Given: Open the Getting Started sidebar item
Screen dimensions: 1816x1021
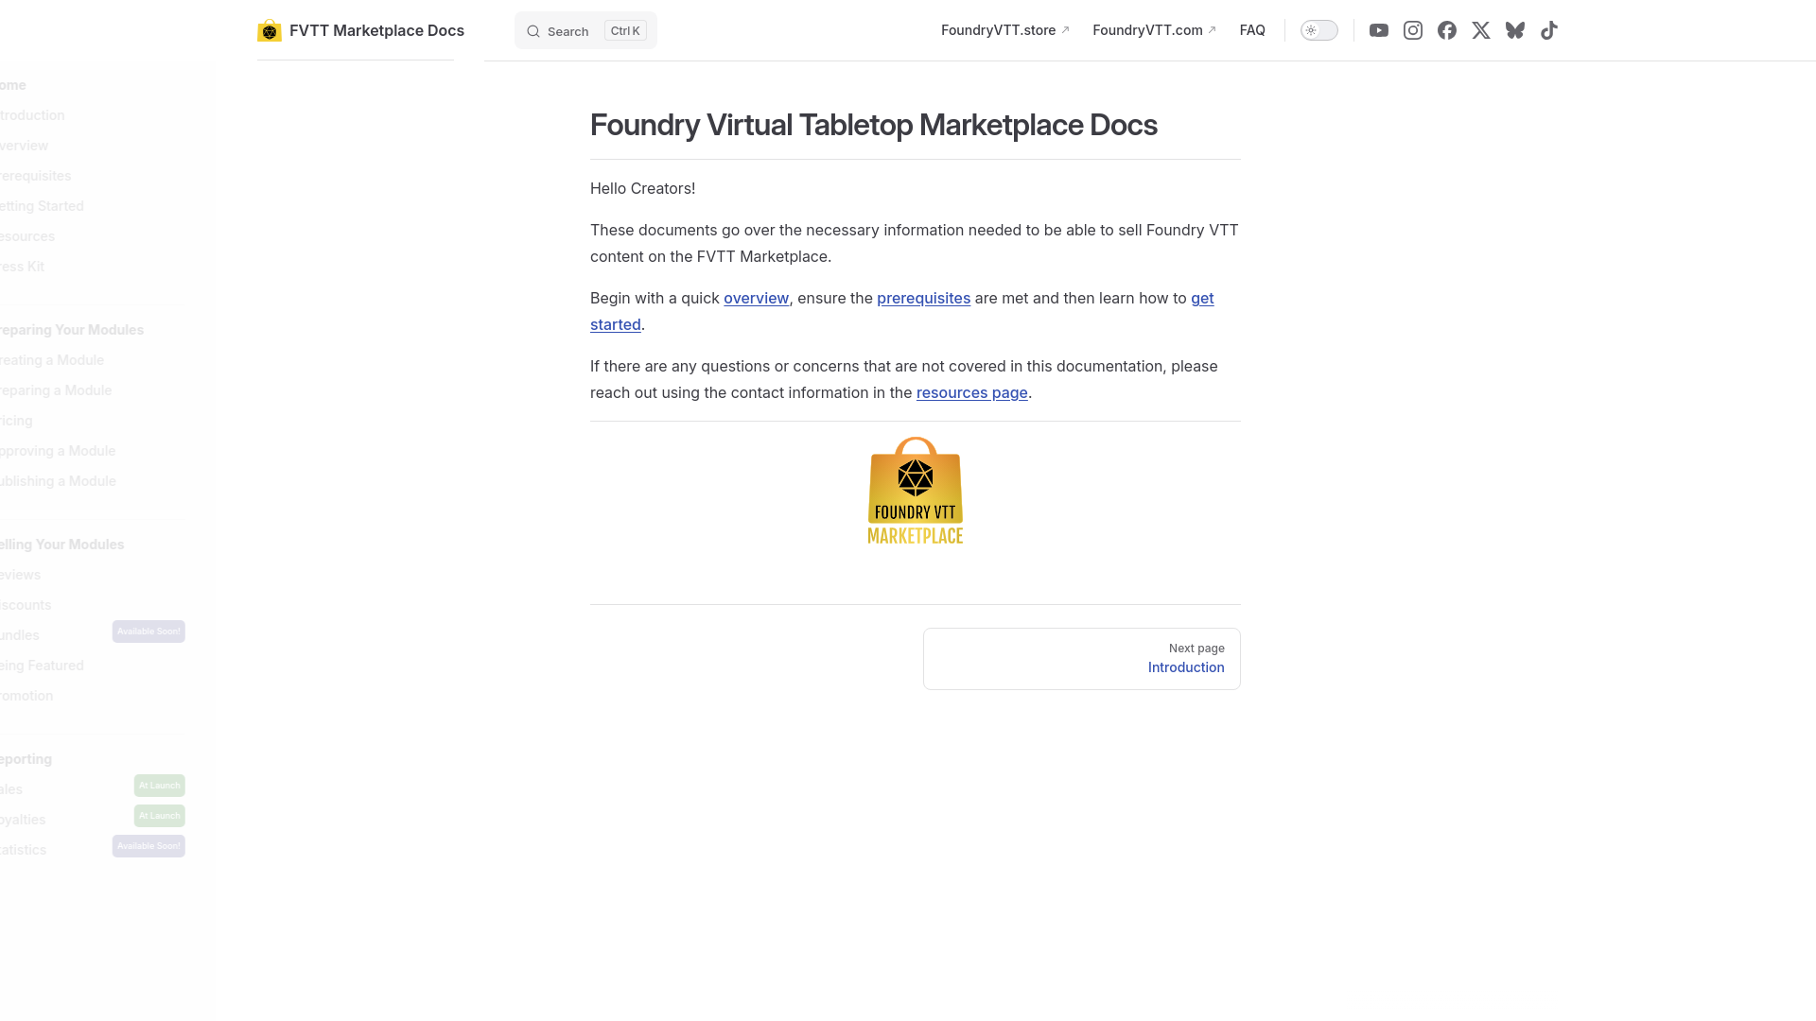Looking at the screenshot, I should [x=42, y=206].
